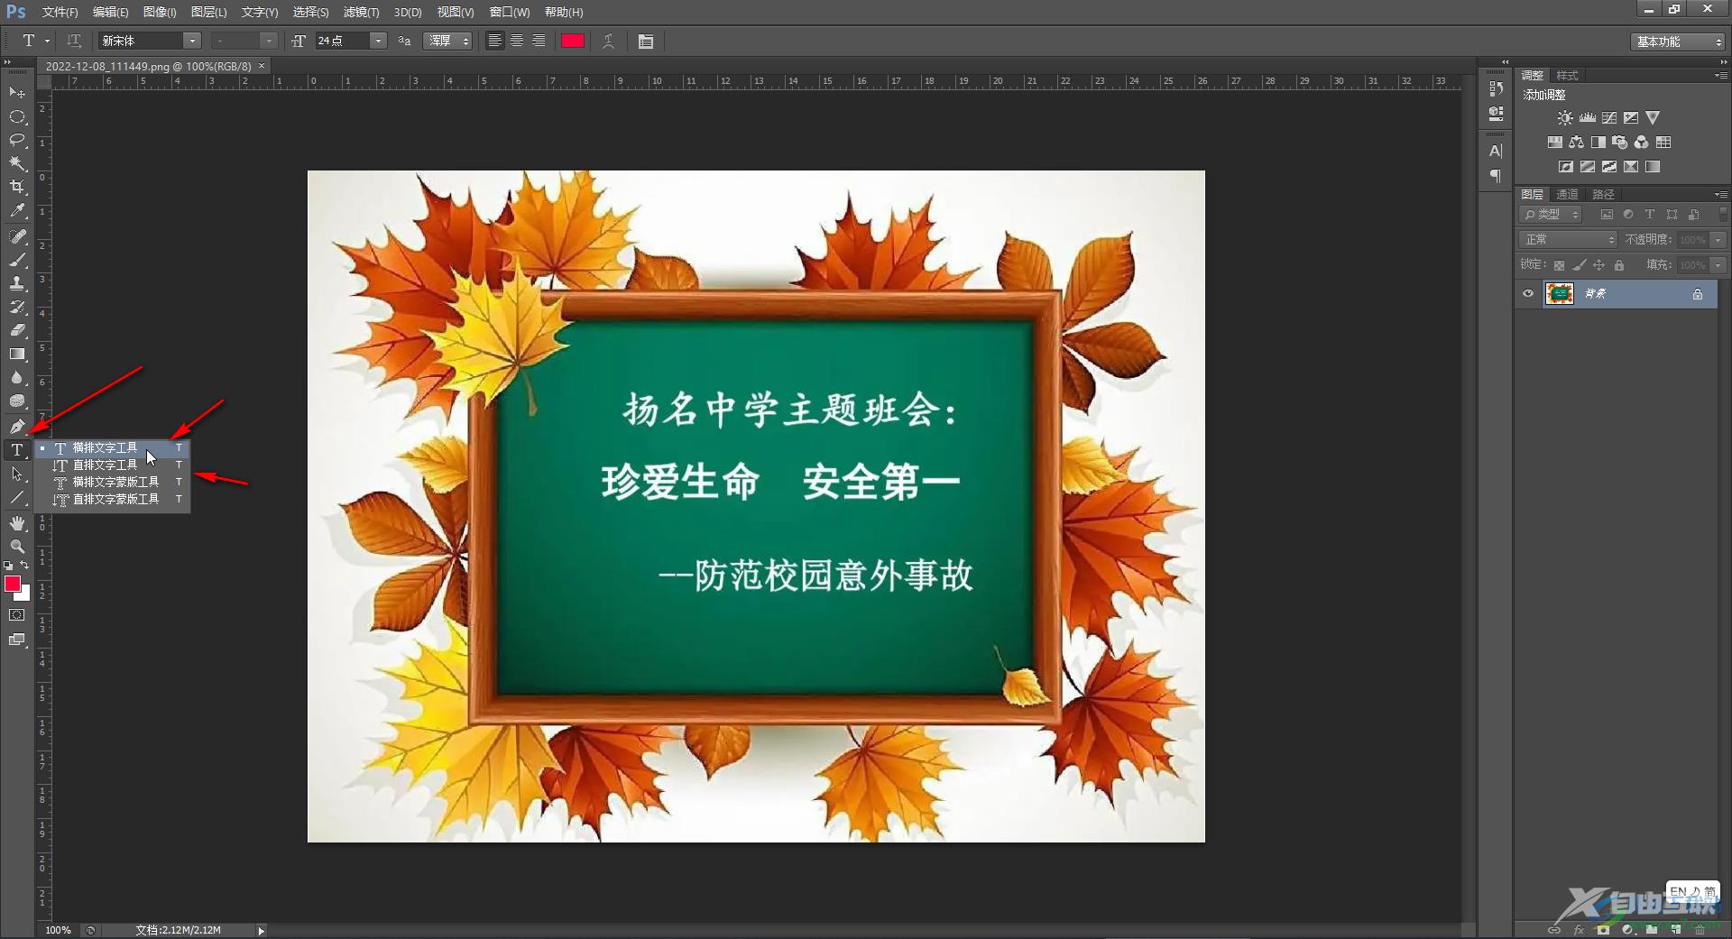Open the tool preset picker arrow
Image resolution: width=1732 pixels, height=939 pixels.
[x=47, y=41]
